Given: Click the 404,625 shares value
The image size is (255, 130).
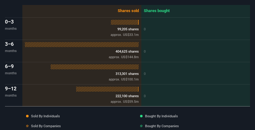Looking at the screenshot, I should pyautogui.click(x=127, y=51).
